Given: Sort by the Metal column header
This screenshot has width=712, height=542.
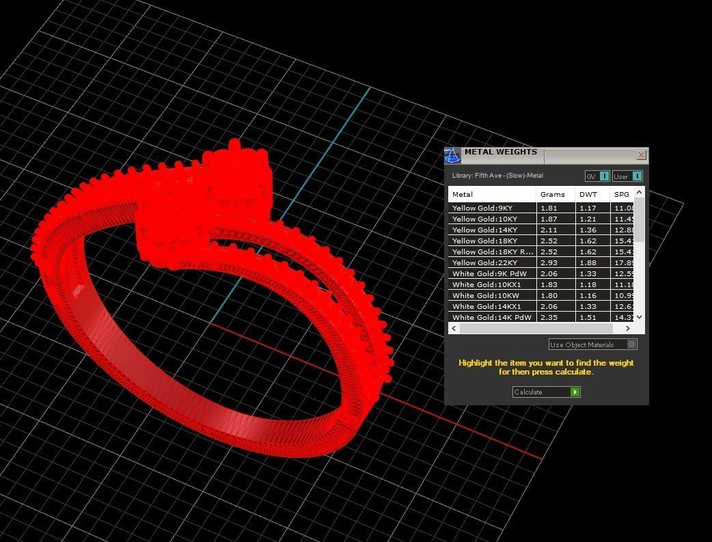Looking at the screenshot, I should [x=492, y=194].
